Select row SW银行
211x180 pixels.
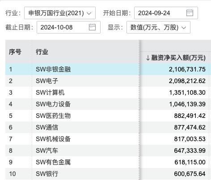coord(108,174)
